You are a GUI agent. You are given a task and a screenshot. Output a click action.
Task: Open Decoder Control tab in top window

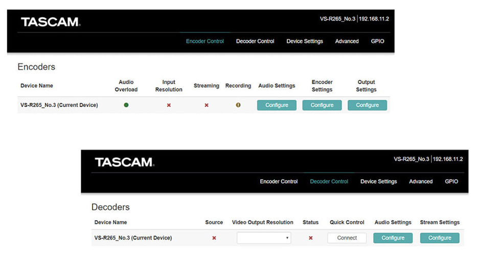pyautogui.click(x=255, y=41)
